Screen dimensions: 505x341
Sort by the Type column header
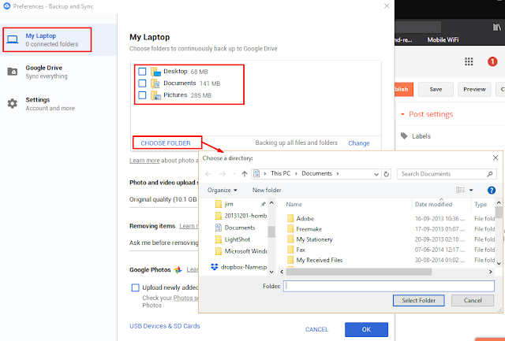click(x=481, y=204)
